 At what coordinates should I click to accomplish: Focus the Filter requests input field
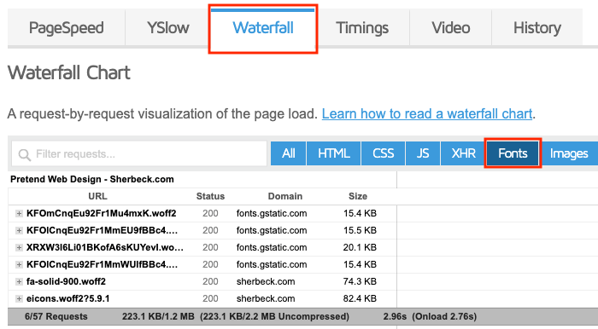click(x=139, y=153)
